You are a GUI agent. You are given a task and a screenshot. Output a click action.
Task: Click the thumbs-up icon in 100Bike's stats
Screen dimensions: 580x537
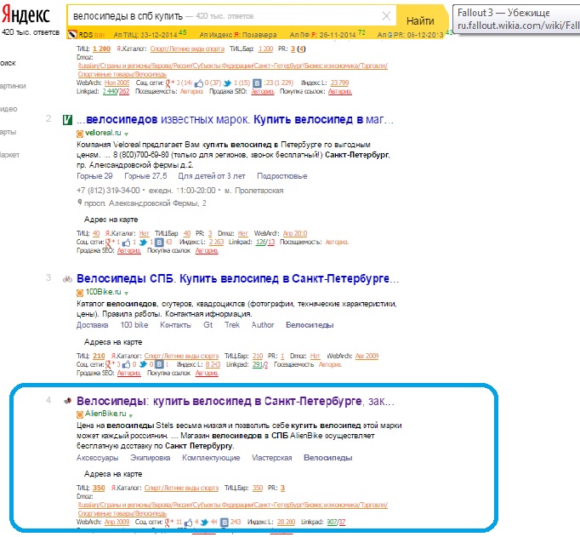(x=126, y=365)
